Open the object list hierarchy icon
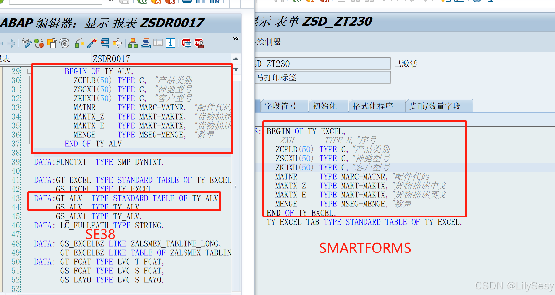Image resolution: width=555 pixels, height=295 pixels. (133, 43)
